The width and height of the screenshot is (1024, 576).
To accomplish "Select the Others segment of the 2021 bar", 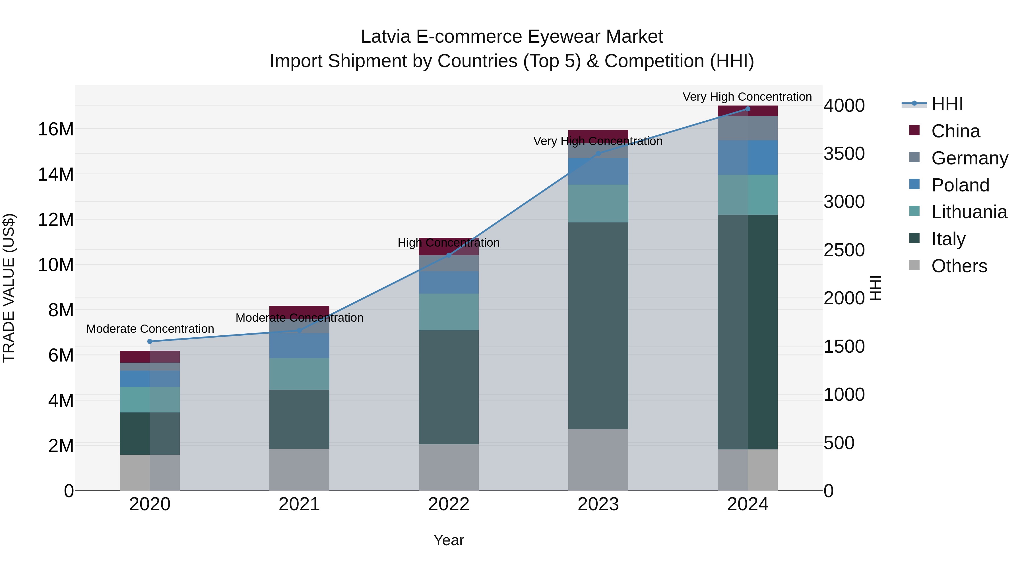I will [x=299, y=470].
